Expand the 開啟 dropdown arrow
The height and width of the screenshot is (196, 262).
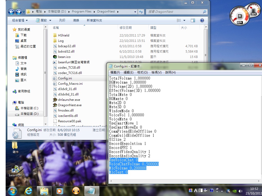point(50,20)
